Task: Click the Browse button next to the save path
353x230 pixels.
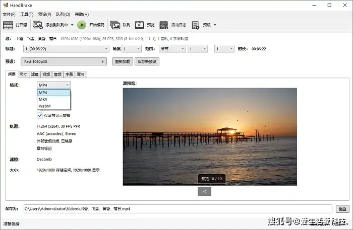Action: tap(342, 209)
